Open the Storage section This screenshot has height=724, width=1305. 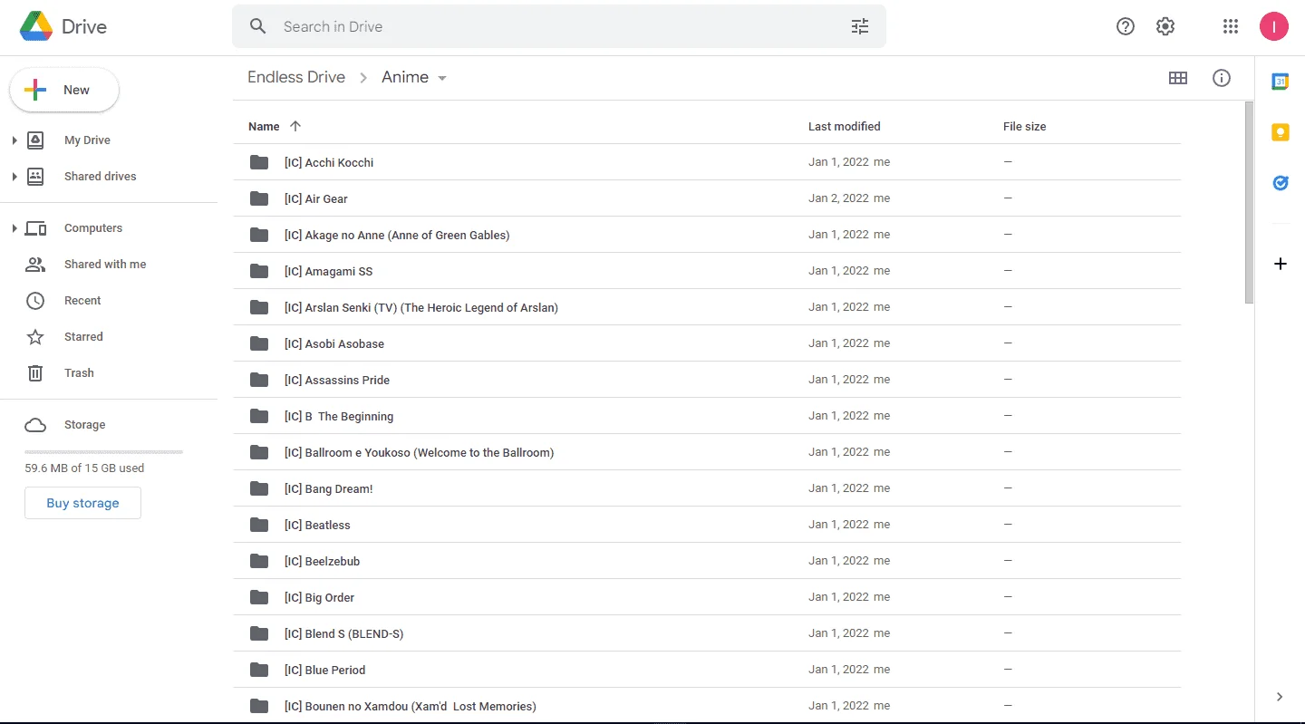pyautogui.click(x=84, y=425)
